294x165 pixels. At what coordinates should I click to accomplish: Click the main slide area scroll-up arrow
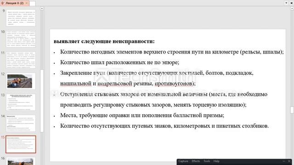pyautogui.click(x=292, y=8)
